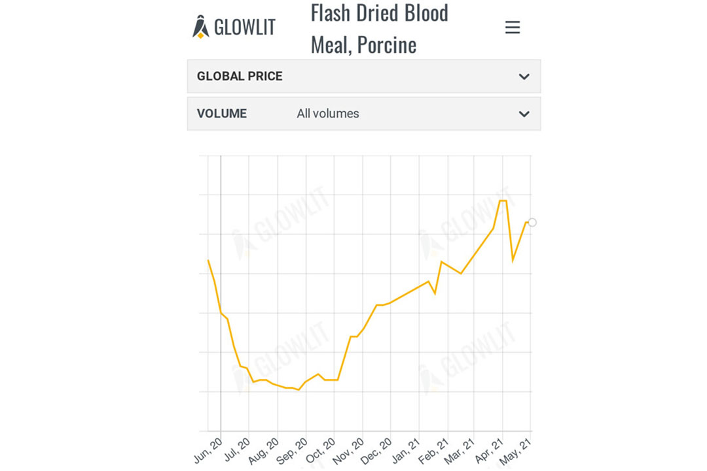Screen dimensions: 707x471
Task: Click the Jun, 20 axis label
Action: [x=208, y=451]
